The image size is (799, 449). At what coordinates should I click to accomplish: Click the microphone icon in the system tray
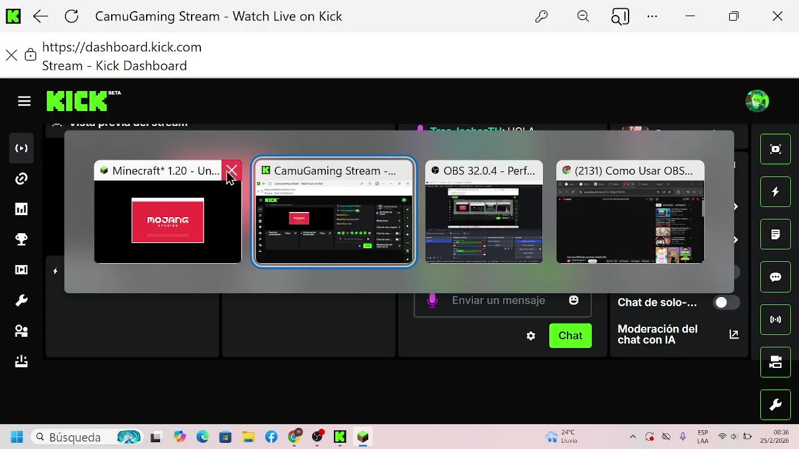683,437
